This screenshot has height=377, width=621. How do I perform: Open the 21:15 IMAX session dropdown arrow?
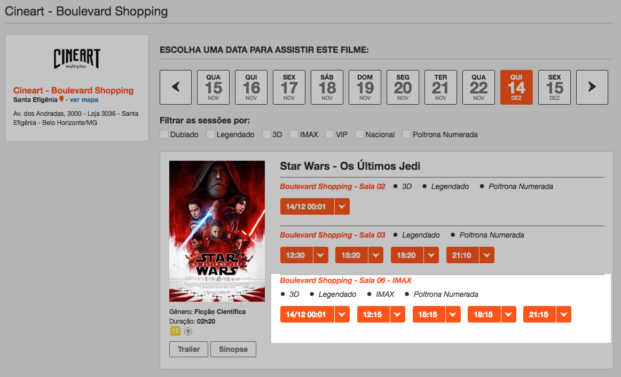(563, 315)
